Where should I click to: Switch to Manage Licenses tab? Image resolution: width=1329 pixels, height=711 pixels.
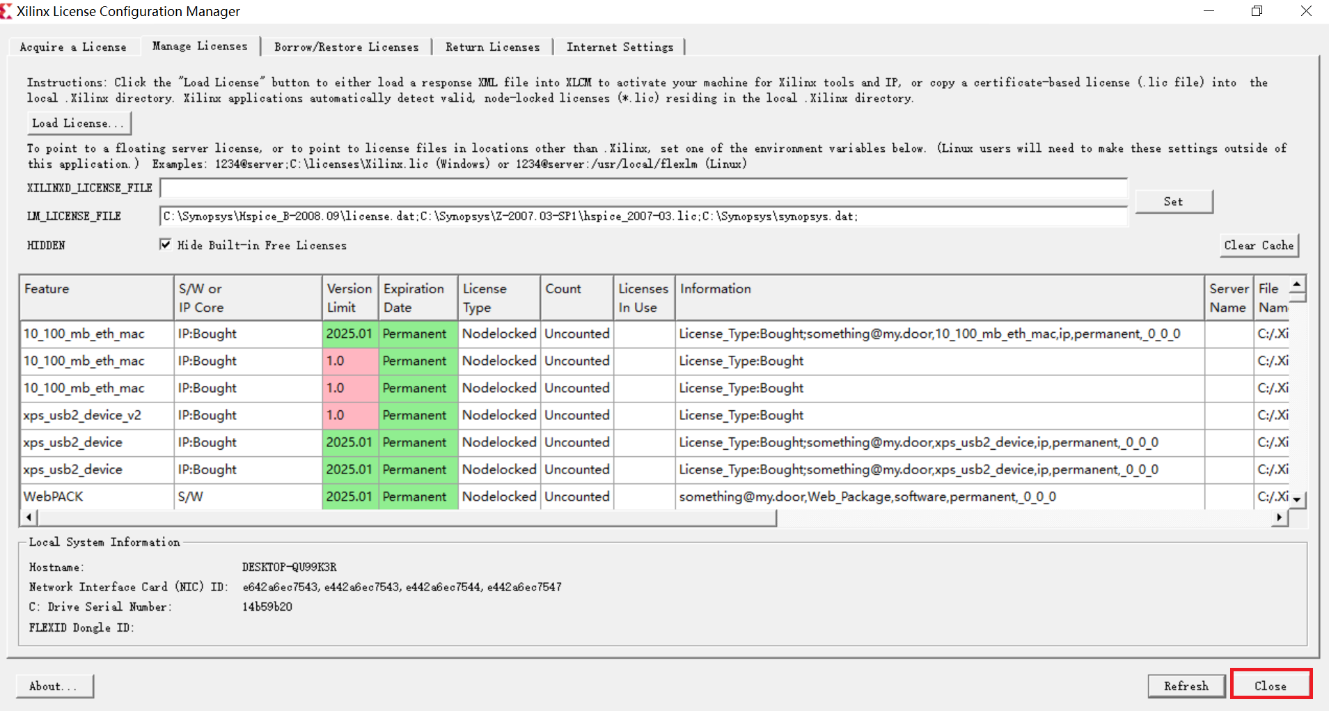(200, 46)
